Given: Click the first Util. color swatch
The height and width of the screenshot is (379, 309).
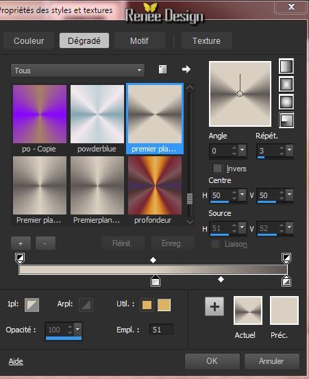Looking at the screenshot, I should [147, 305].
